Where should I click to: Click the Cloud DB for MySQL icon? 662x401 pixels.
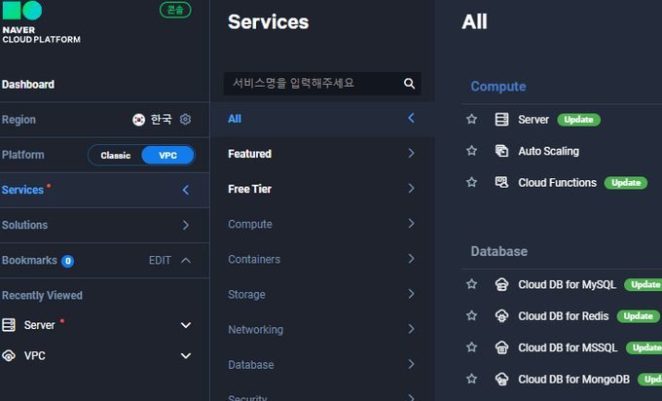pos(502,285)
